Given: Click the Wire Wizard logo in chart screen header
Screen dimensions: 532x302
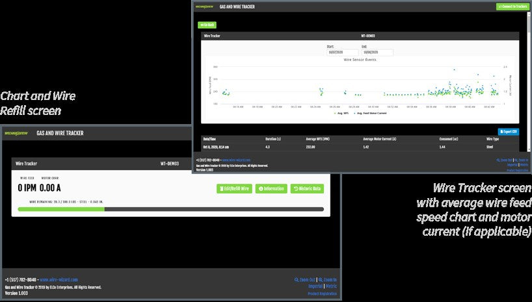Looking at the screenshot, I should pyautogui.click(x=205, y=6).
